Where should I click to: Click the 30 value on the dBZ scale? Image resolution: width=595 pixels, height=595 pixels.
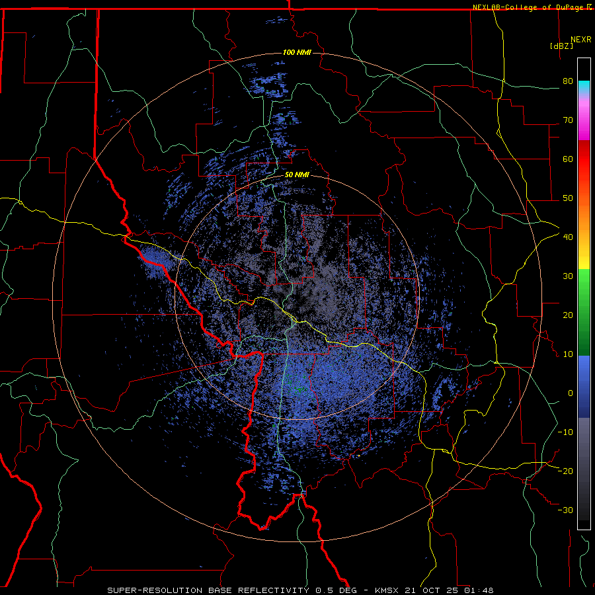coord(568,276)
